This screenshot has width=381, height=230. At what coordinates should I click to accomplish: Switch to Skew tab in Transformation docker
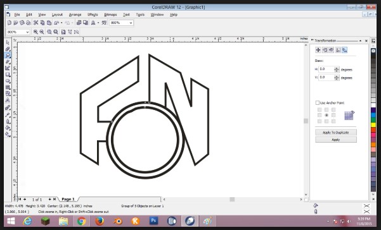(345, 50)
